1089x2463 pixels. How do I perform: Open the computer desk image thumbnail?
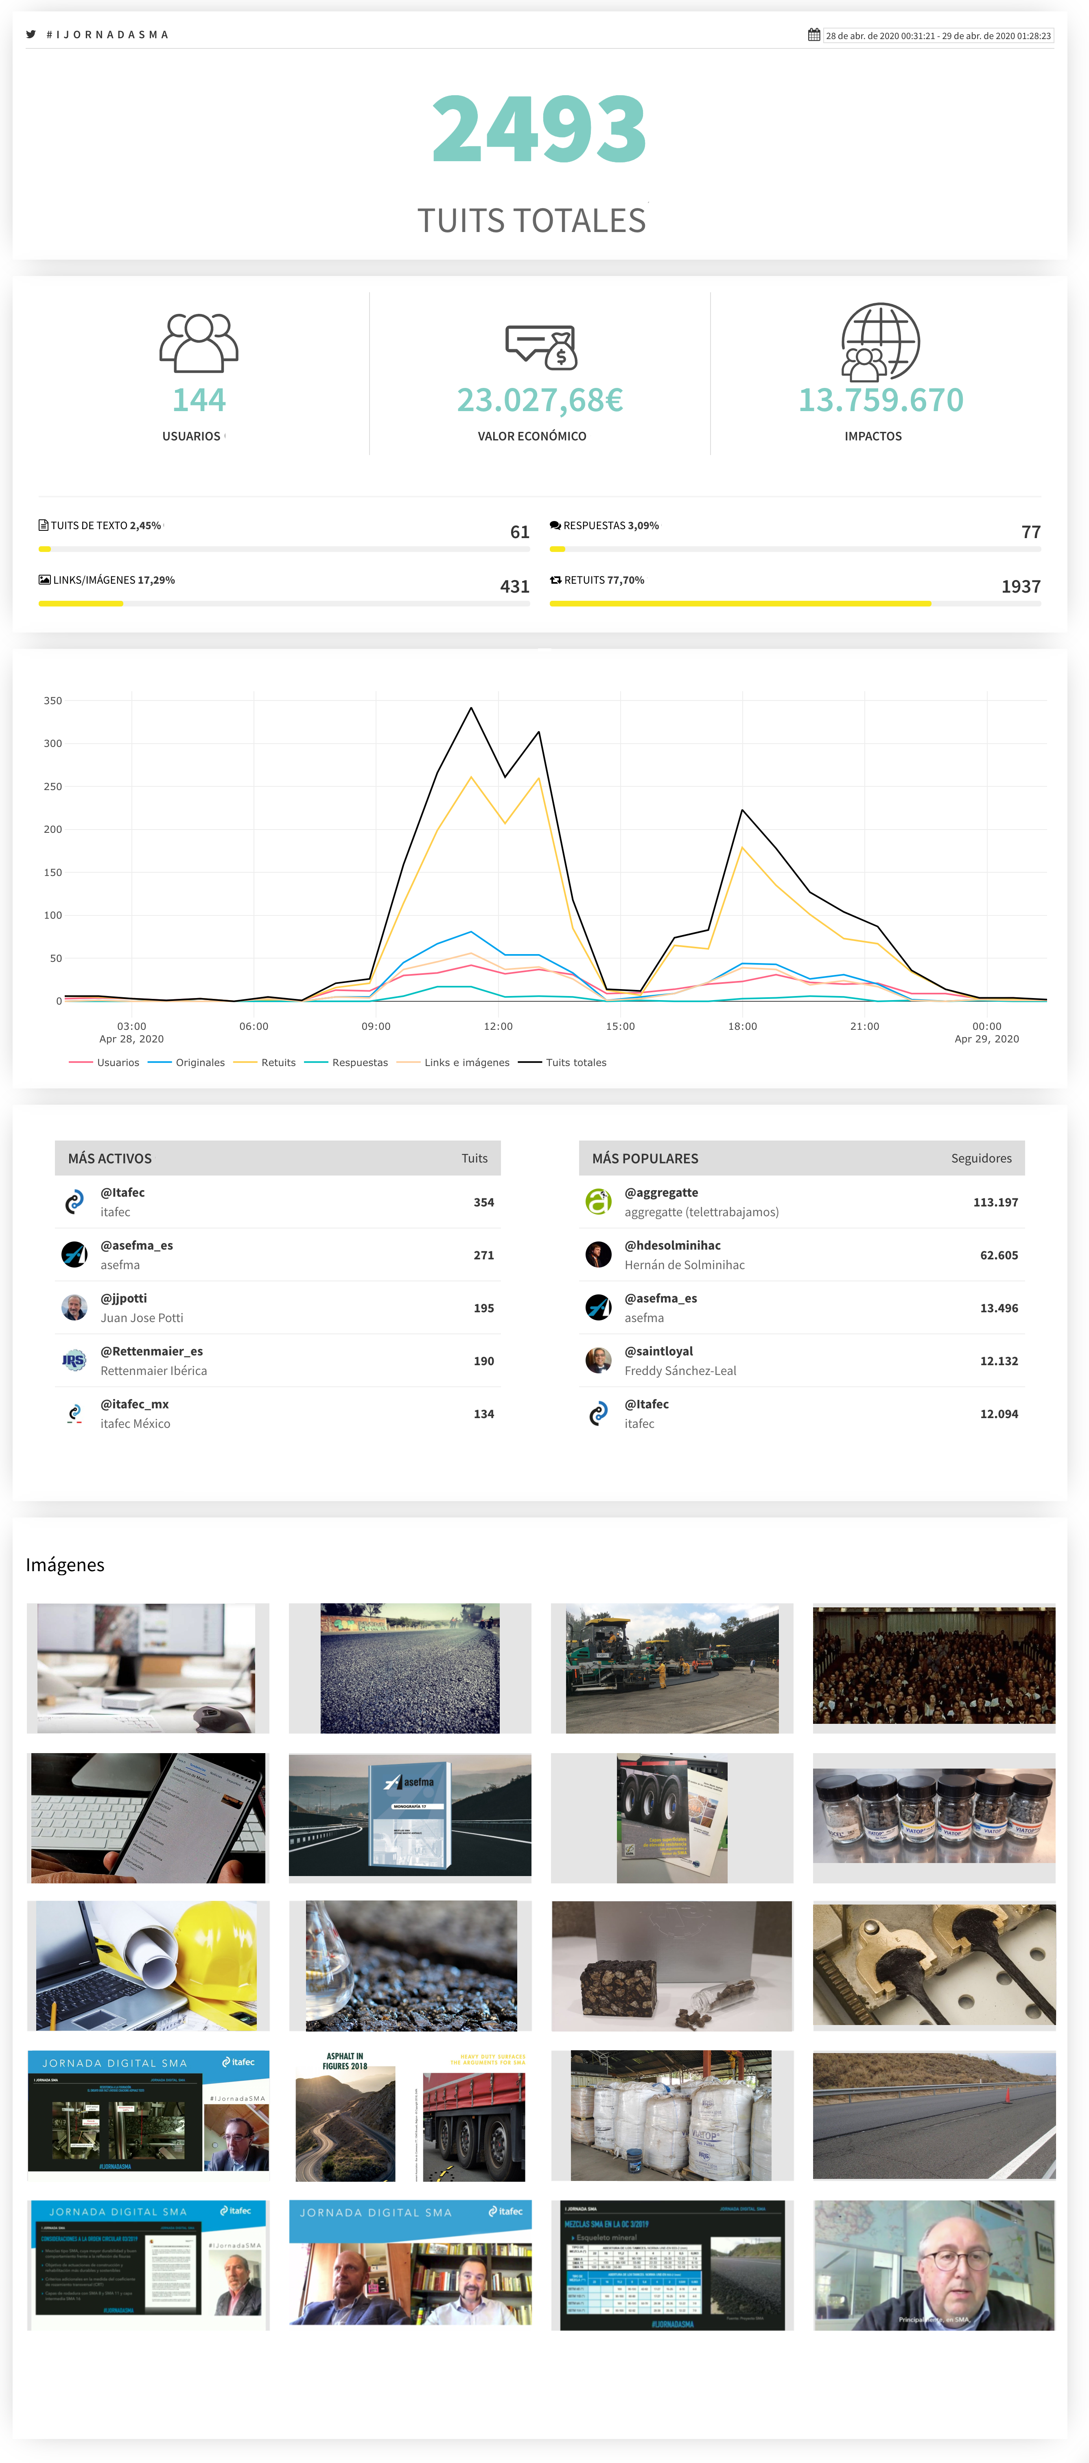tap(148, 1668)
